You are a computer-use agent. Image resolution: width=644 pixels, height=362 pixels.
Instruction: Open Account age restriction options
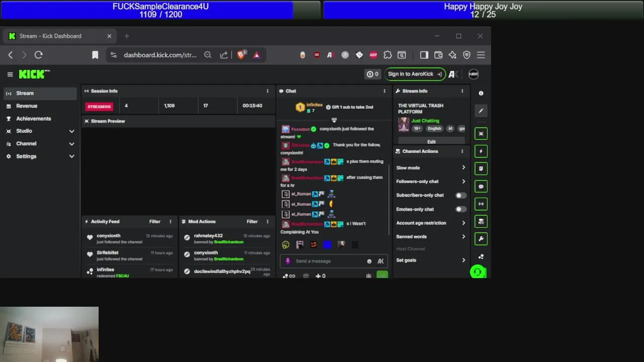(x=431, y=223)
